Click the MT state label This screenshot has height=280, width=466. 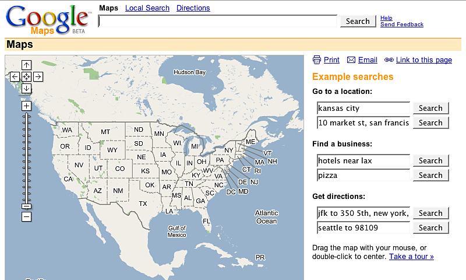click(105, 131)
